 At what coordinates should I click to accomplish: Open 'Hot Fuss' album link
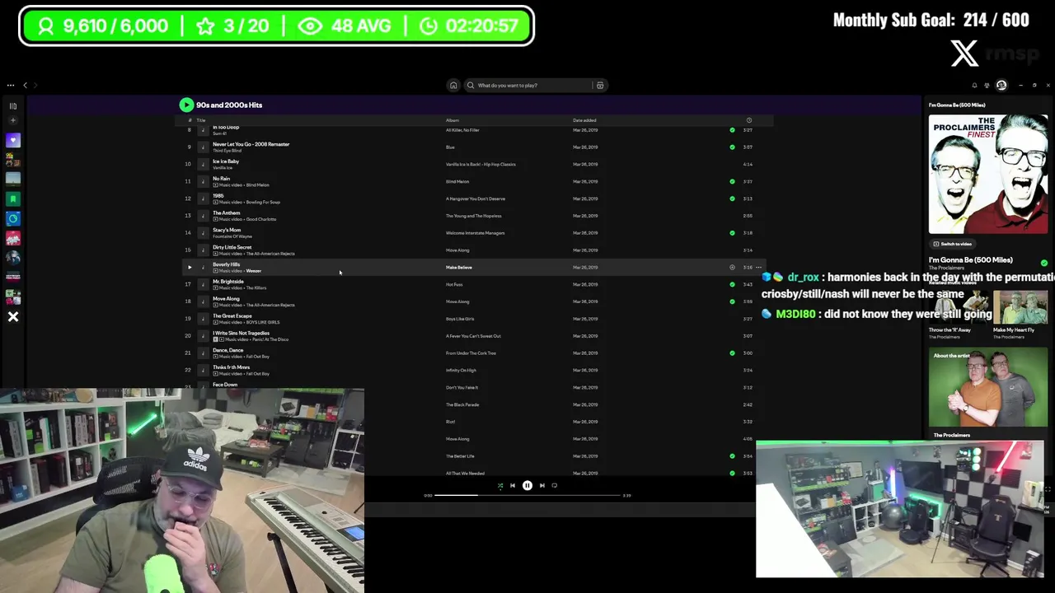(454, 284)
